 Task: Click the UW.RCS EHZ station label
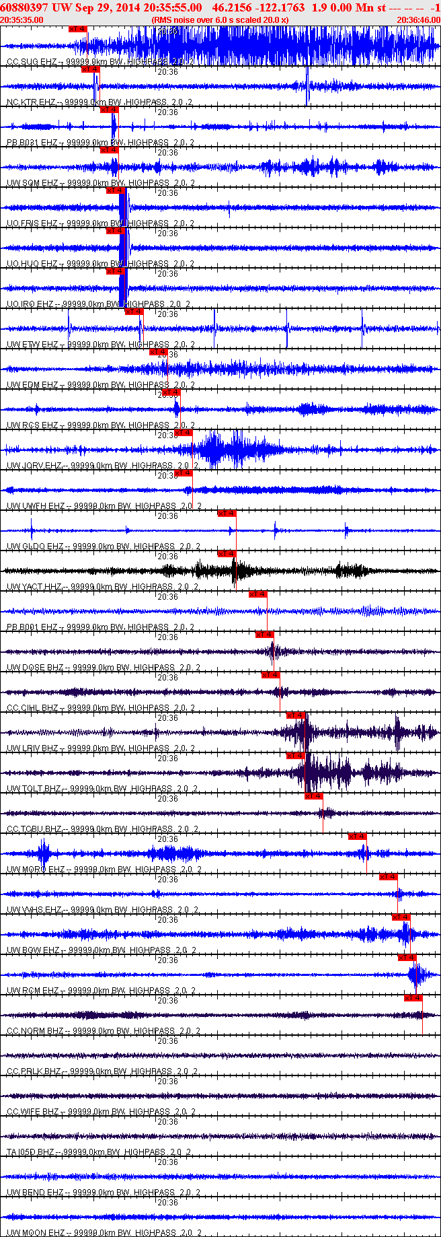pyautogui.click(x=32, y=425)
